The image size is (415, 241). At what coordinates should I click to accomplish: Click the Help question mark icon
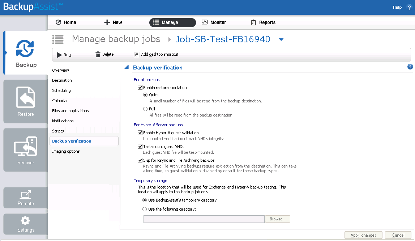[x=409, y=7]
